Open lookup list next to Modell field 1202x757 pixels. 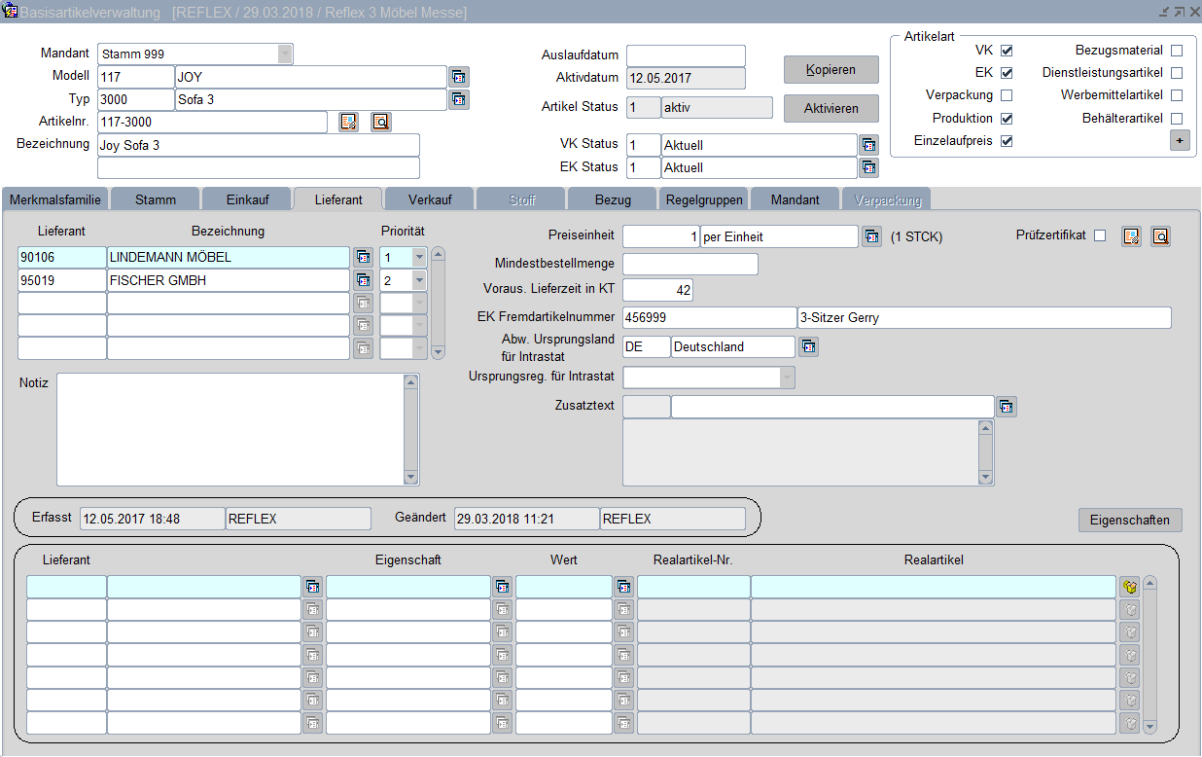(459, 77)
